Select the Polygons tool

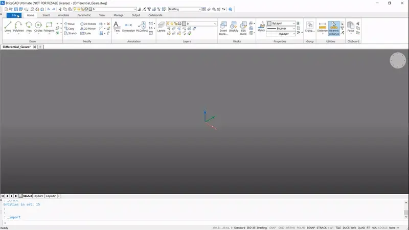coord(49,27)
